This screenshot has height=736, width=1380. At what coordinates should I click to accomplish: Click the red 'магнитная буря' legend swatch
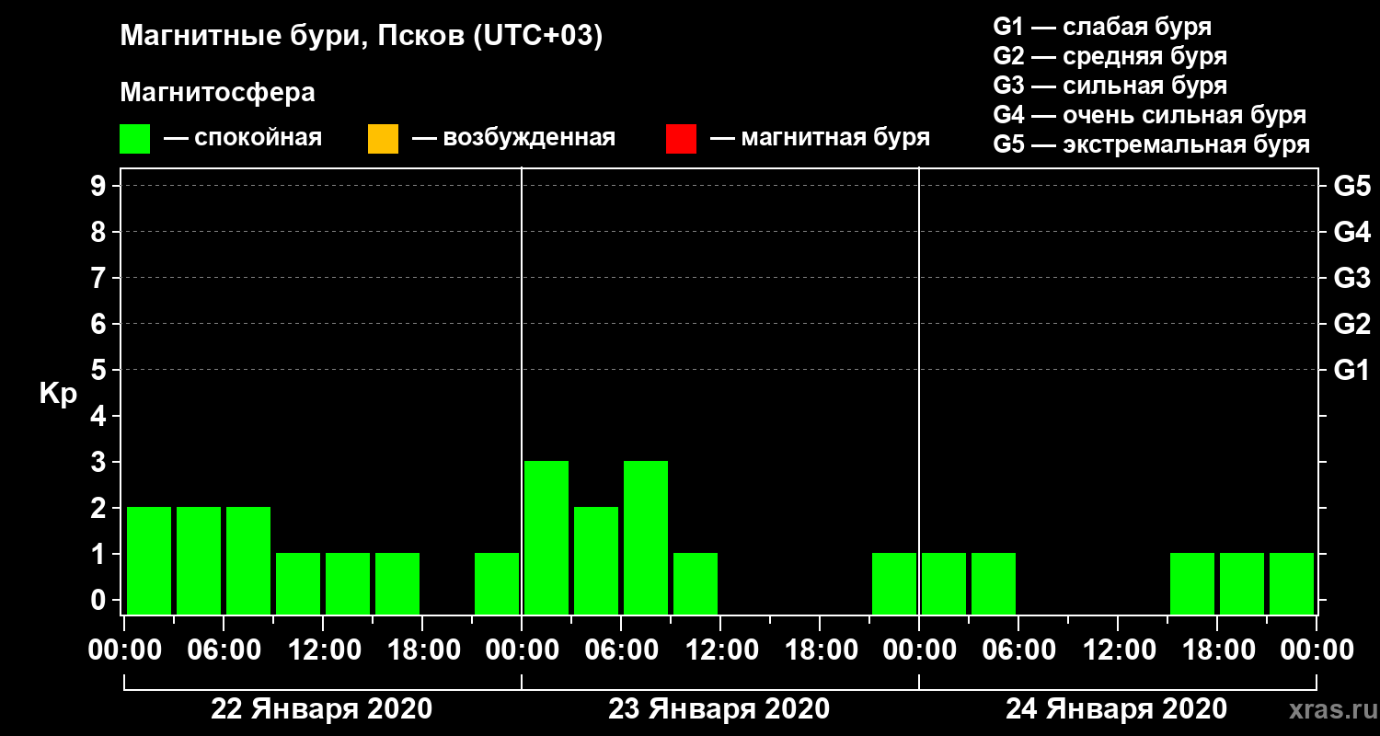click(x=681, y=139)
